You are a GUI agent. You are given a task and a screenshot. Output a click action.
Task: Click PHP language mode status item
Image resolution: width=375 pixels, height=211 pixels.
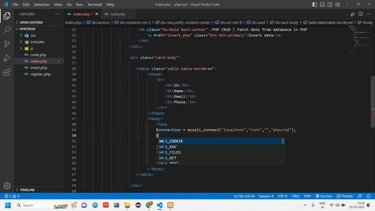click(307, 196)
